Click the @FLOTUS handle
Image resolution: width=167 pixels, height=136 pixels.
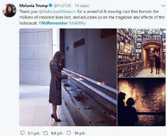tap(62, 6)
